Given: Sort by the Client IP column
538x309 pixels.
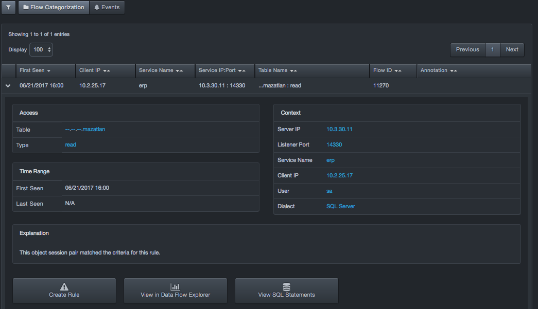Looking at the screenshot, I should click(95, 70).
